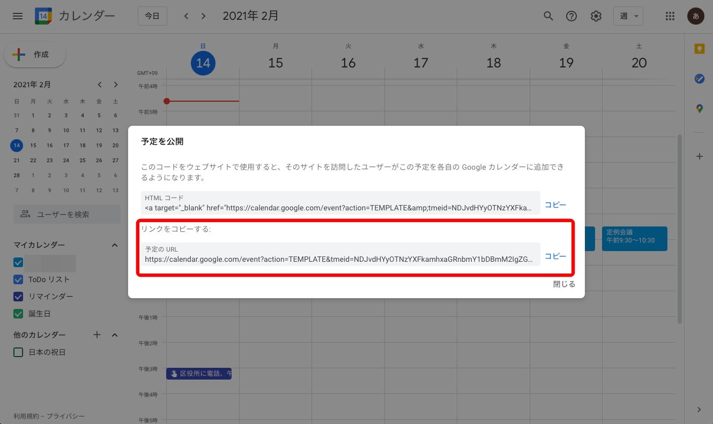Screen dimensions: 713x424
Task: Select day 17 in week header
Action: pos(421,63)
